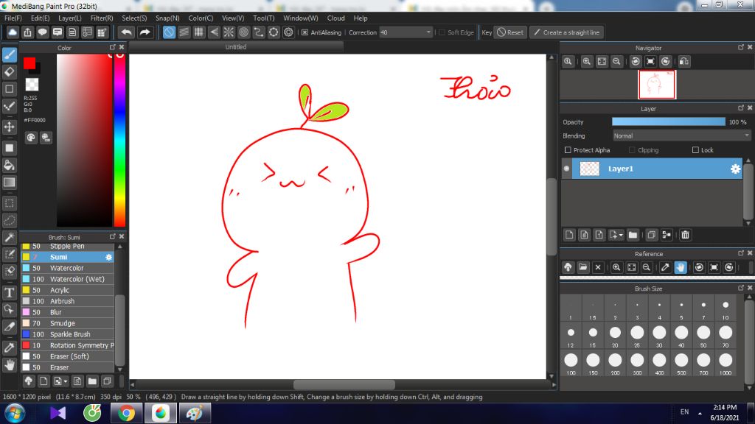The image size is (755, 424).
Task: Open Layer1 settings gear
Action: coord(735,169)
